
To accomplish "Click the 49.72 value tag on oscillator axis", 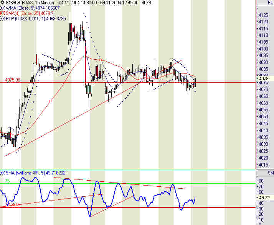I will (265, 197).
